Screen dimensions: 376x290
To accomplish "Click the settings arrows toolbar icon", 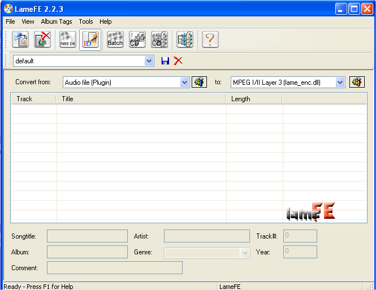I will point(185,40).
